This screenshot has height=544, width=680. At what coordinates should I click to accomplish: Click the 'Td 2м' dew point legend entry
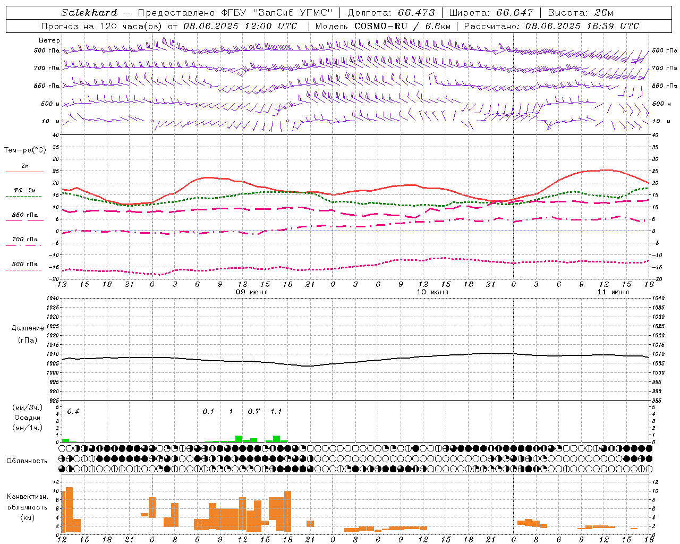(x=25, y=190)
